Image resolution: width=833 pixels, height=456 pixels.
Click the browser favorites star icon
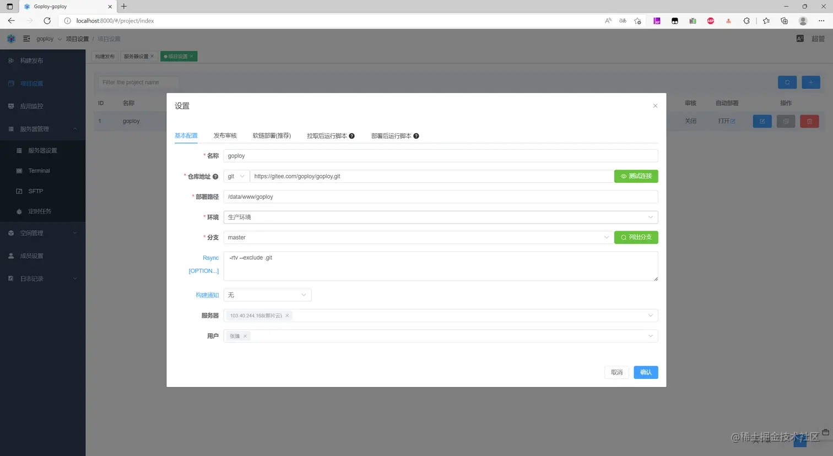tap(637, 21)
